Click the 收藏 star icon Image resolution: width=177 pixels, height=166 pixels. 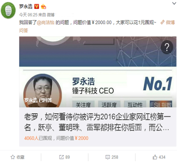click(13, 157)
